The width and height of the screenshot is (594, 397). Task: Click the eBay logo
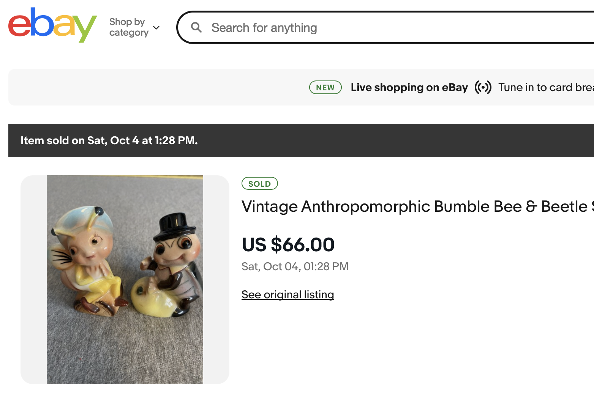52,25
